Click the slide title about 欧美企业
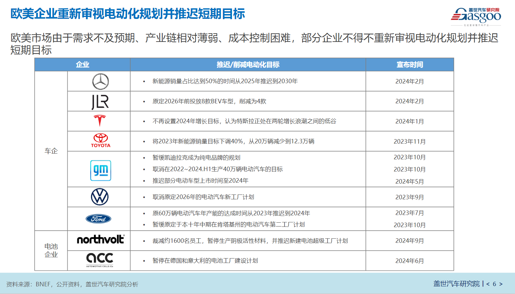The width and height of the screenshot is (515, 294). (x=128, y=14)
